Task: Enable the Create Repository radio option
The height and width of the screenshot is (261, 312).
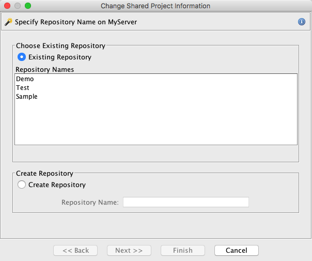Action: [x=22, y=185]
